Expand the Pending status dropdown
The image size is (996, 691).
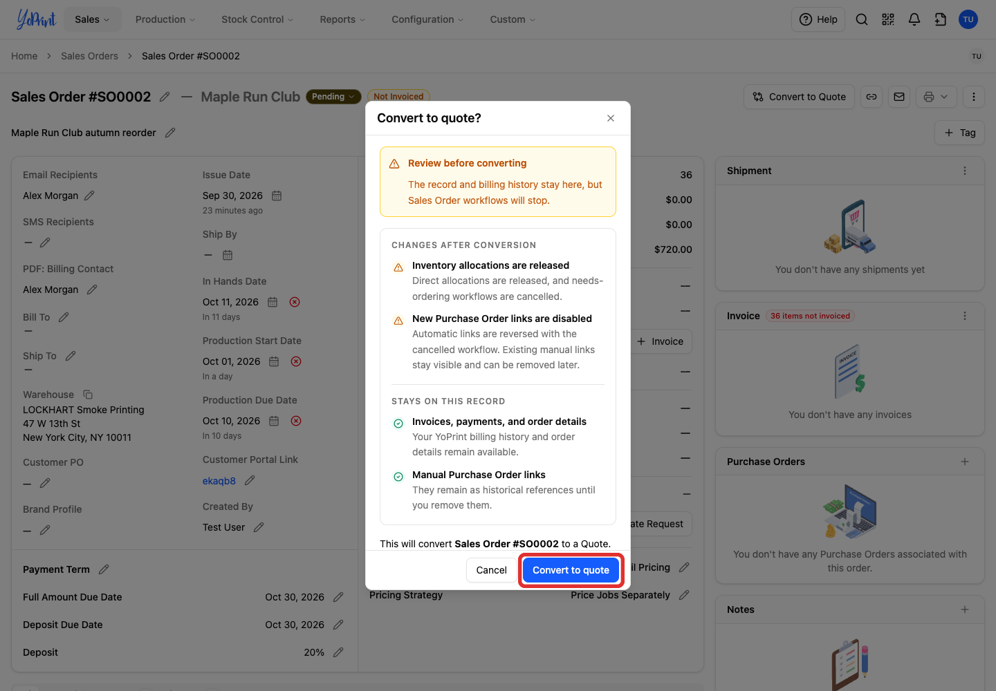point(333,97)
